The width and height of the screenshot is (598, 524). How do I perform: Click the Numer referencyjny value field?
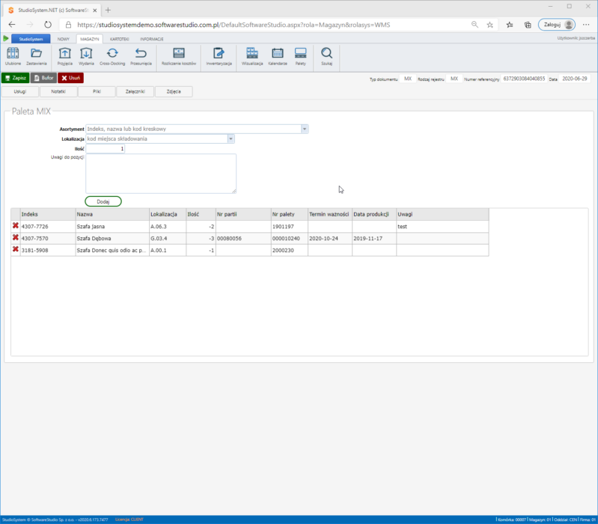point(524,79)
